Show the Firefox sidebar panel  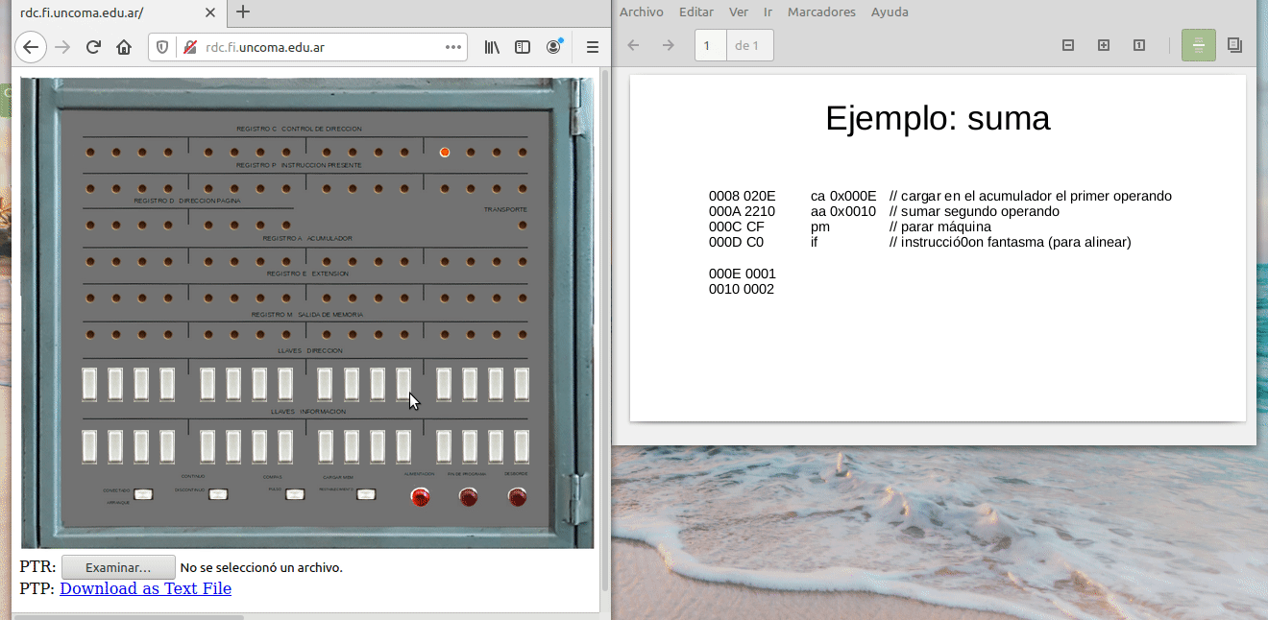tap(523, 47)
